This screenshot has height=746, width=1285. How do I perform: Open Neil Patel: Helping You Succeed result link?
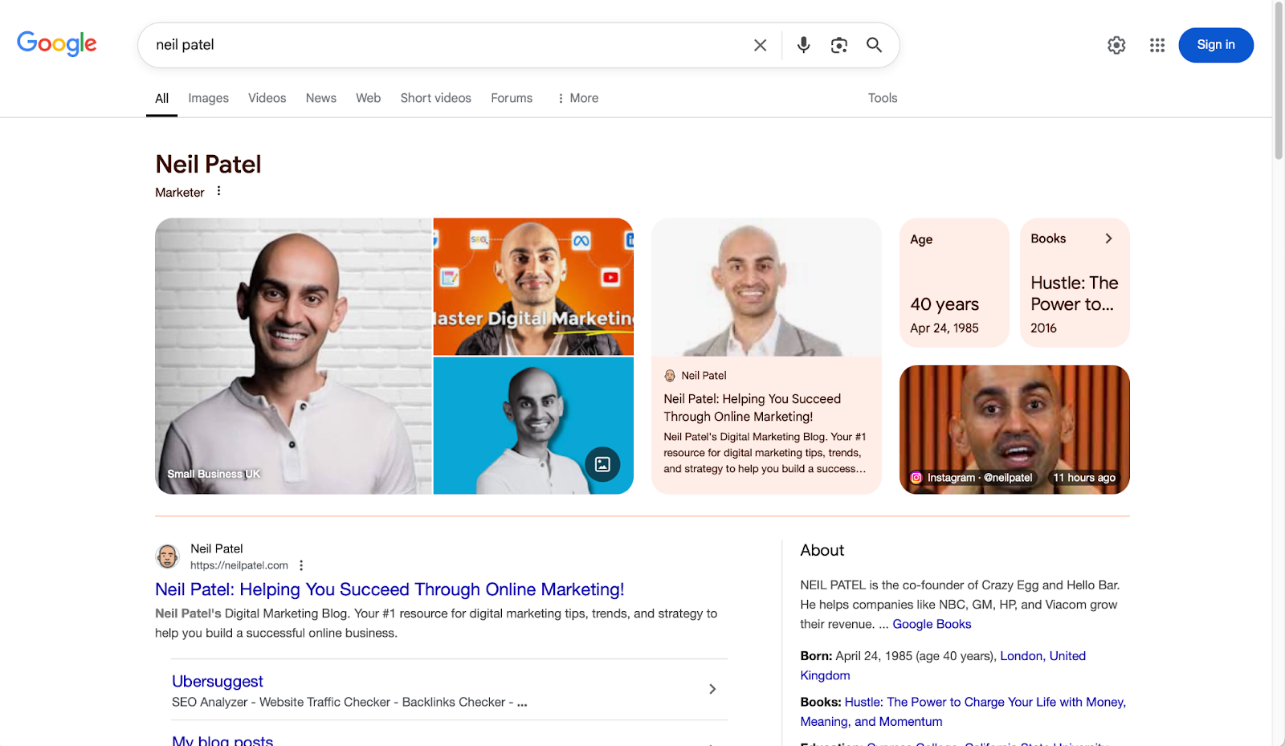coord(389,589)
